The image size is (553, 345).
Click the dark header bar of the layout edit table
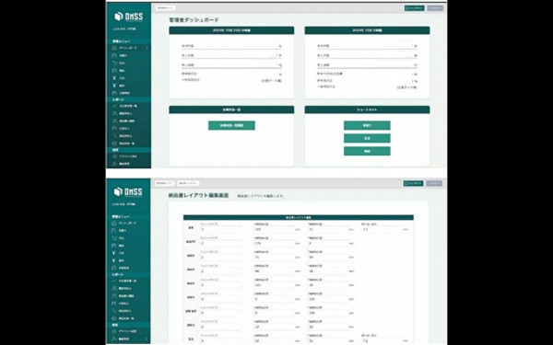tap(299, 217)
